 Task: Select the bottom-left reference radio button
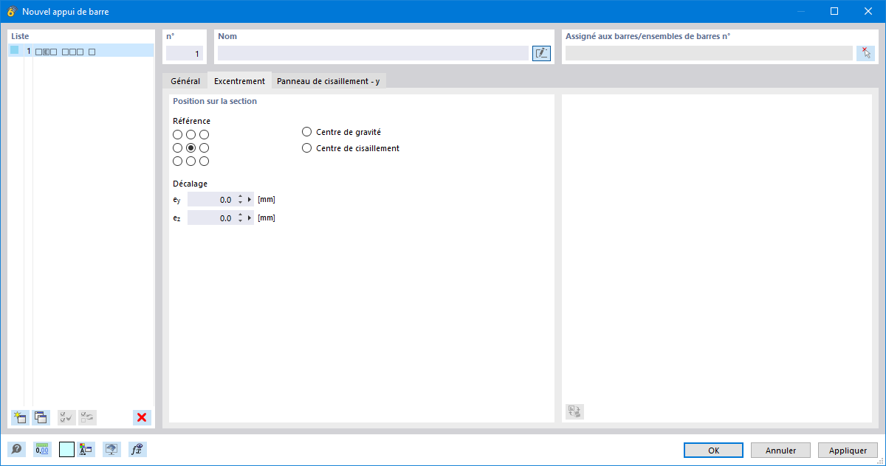tap(177, 161)
